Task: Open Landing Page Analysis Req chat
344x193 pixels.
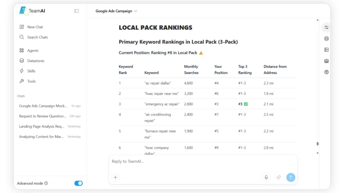Action: 50,126
